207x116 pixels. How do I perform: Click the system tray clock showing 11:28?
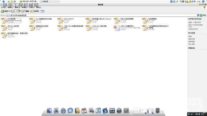tap(198, 1)
